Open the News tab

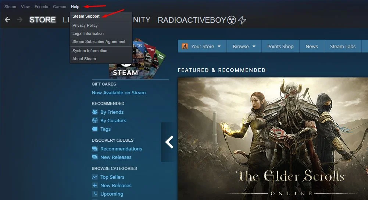[312, 46]
